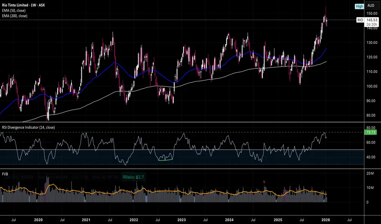Click the RRatio 52.7 value
Viewport: 381px width, 224px height.
tap(133, 177)
